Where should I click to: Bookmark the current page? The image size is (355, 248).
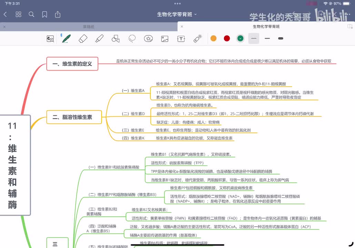tap(44, 14)
